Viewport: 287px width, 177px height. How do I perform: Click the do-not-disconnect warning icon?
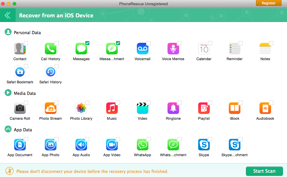(10, 171)
